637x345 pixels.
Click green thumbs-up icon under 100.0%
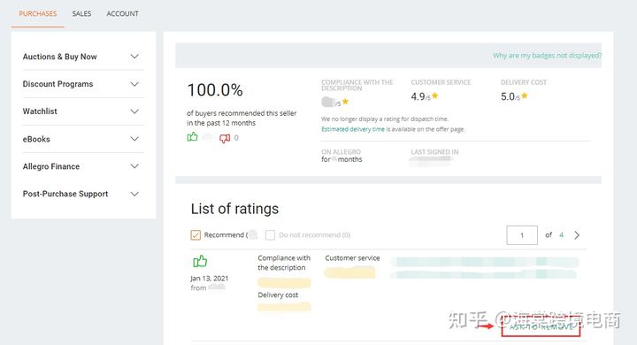192,137
